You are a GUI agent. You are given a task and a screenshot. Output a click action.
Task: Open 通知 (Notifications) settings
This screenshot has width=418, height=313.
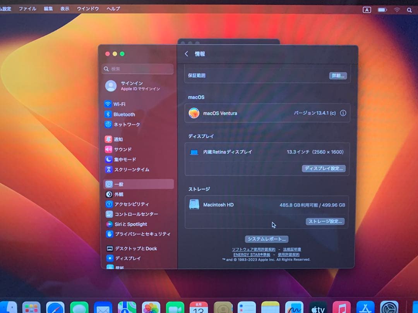coord(118,139)
